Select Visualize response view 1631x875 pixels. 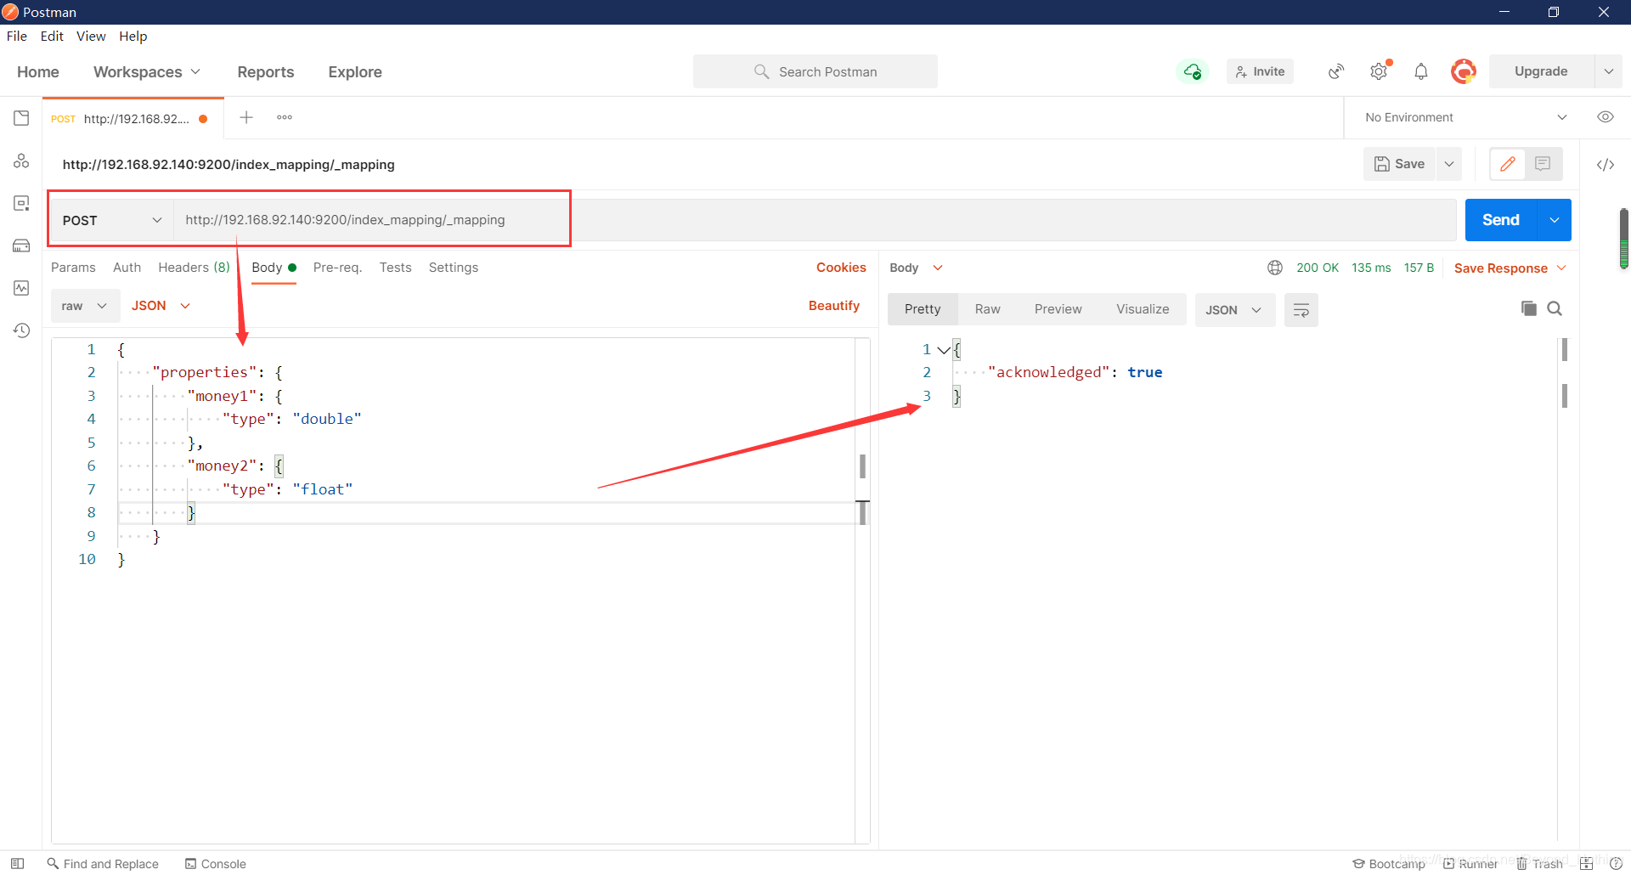click(x=1143, y=309)
